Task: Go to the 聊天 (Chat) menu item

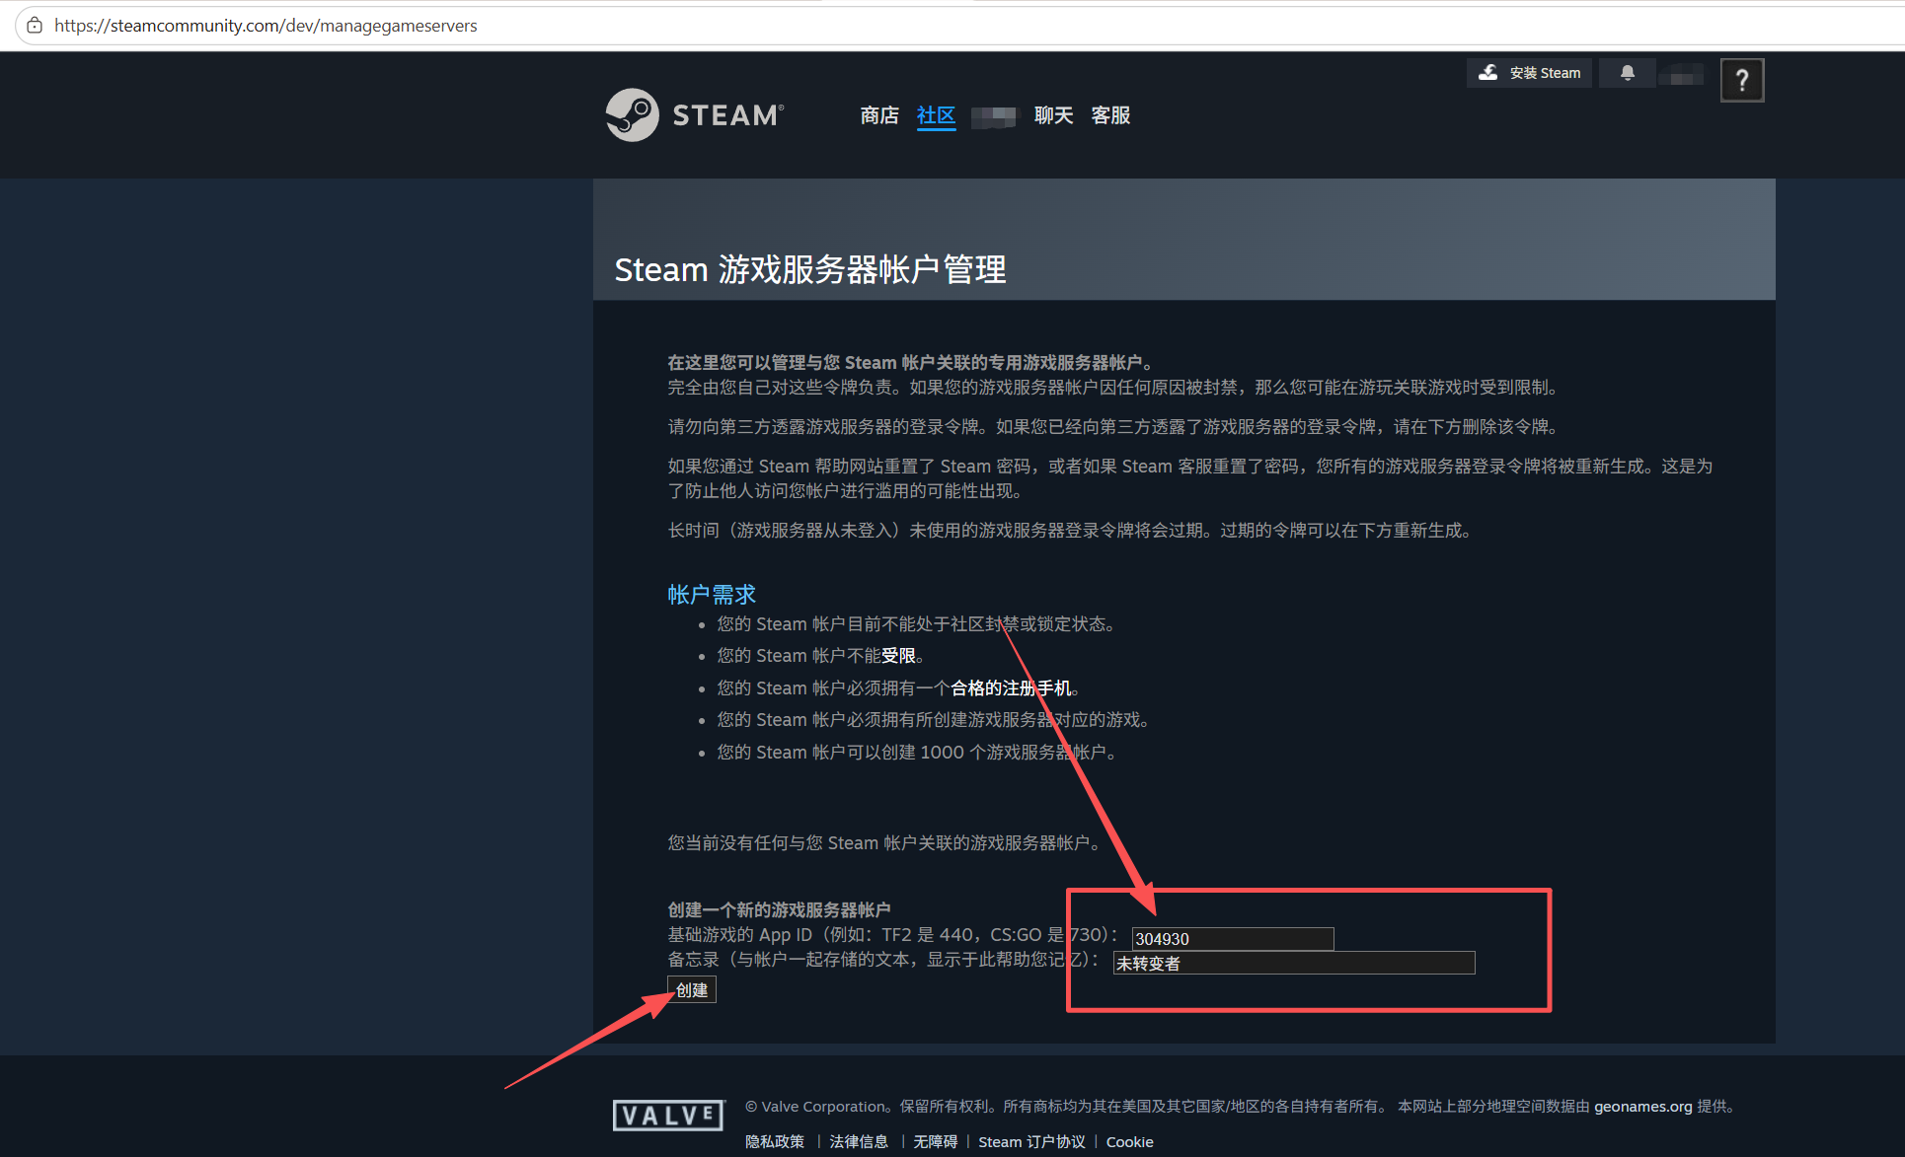Action: point(1053,115)
